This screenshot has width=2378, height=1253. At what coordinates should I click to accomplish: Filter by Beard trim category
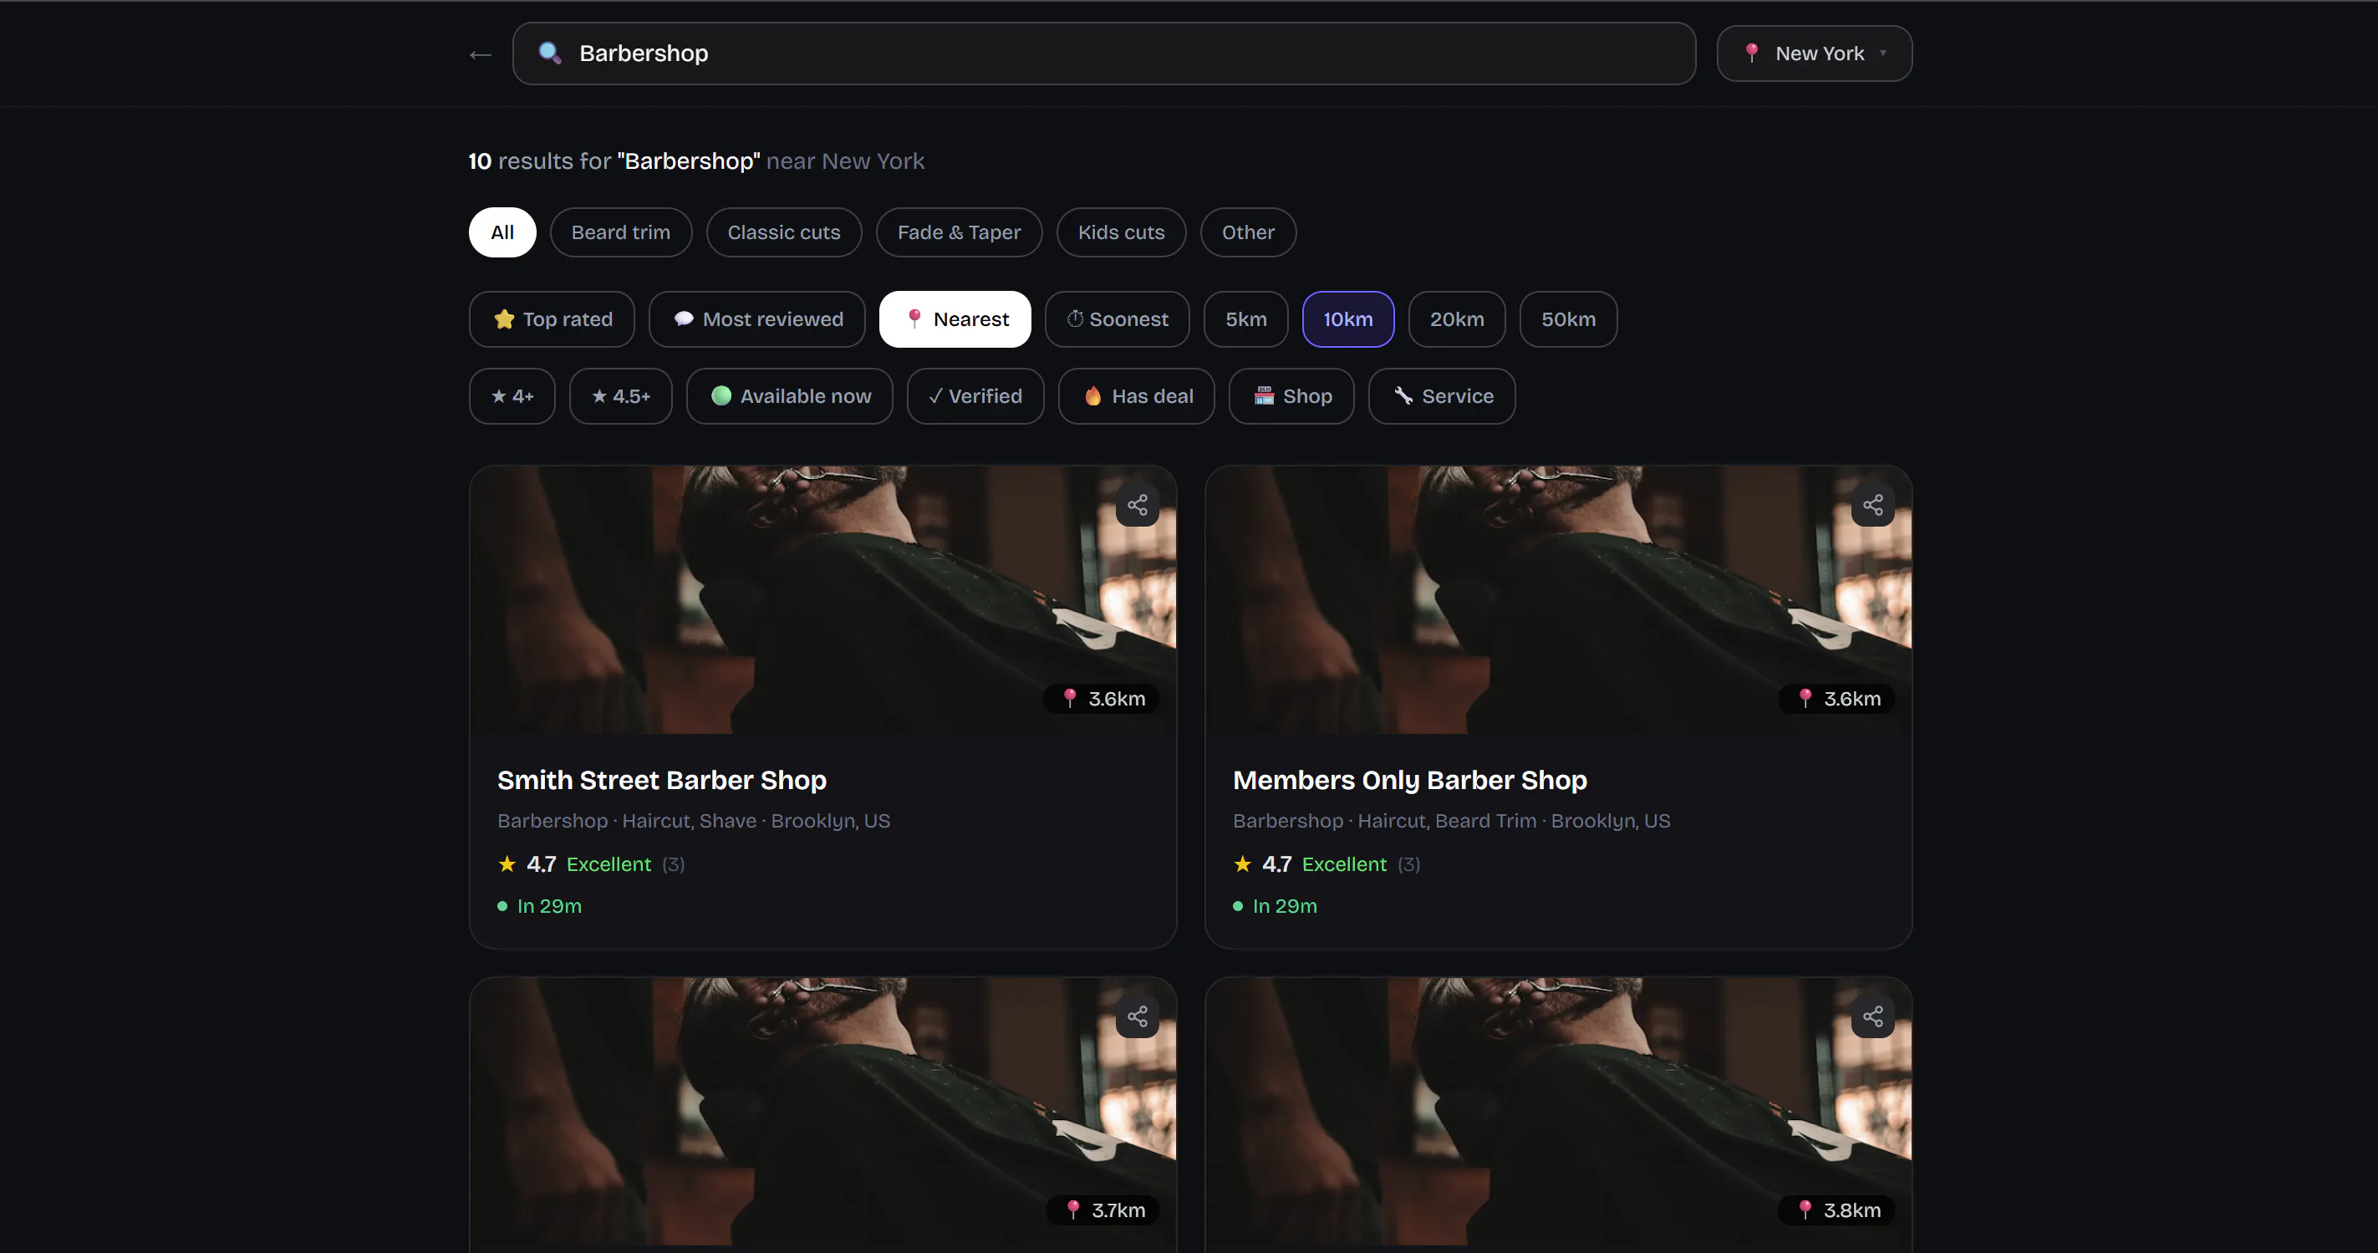click(x=620, y=232)
